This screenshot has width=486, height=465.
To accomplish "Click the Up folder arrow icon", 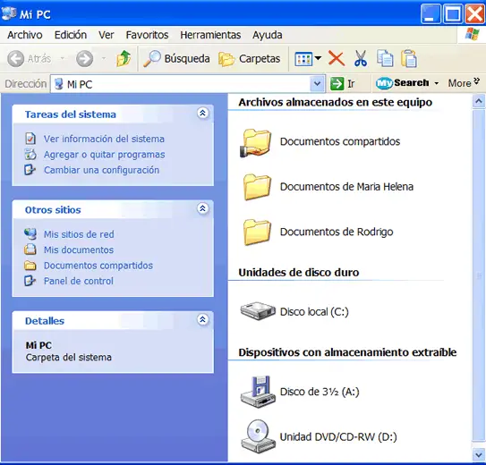I will pos(124,58).
